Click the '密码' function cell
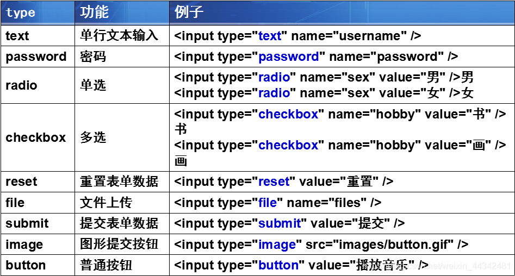Image resolution: width=515 pixels, height=276 pixels. (x=122, y=57)
